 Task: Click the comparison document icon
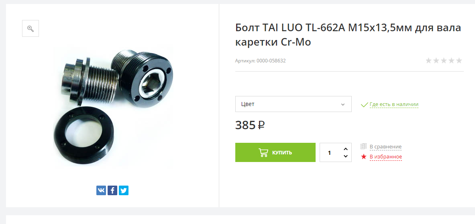[363, 146]
